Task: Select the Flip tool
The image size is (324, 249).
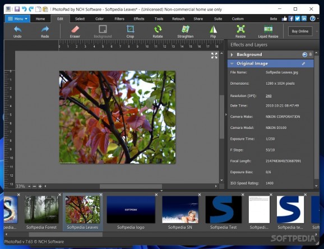Action: (213, 31)
